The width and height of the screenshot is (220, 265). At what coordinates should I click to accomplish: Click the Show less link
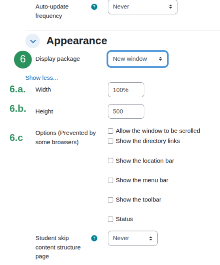point(42,78)
